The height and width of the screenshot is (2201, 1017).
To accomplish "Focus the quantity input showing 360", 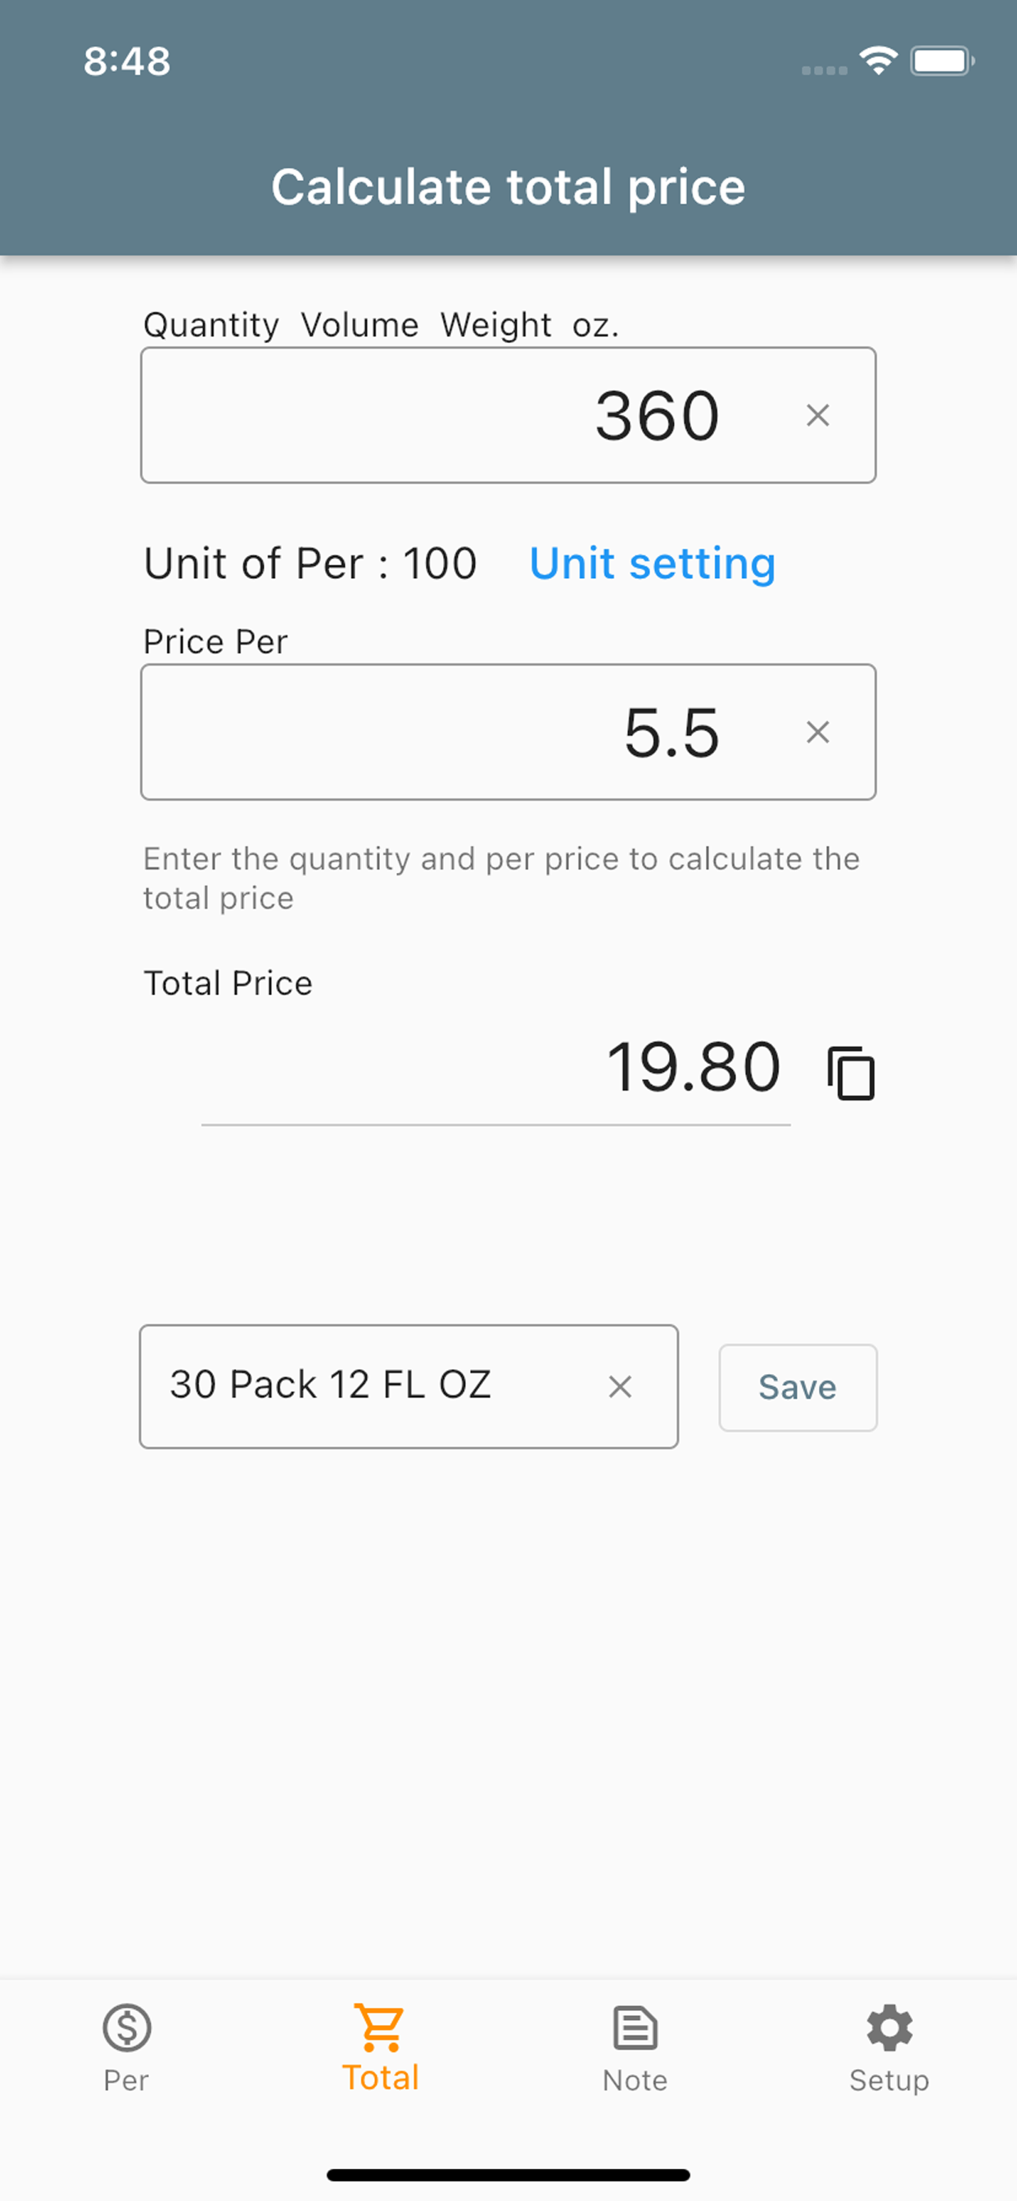I will (508, 415).
